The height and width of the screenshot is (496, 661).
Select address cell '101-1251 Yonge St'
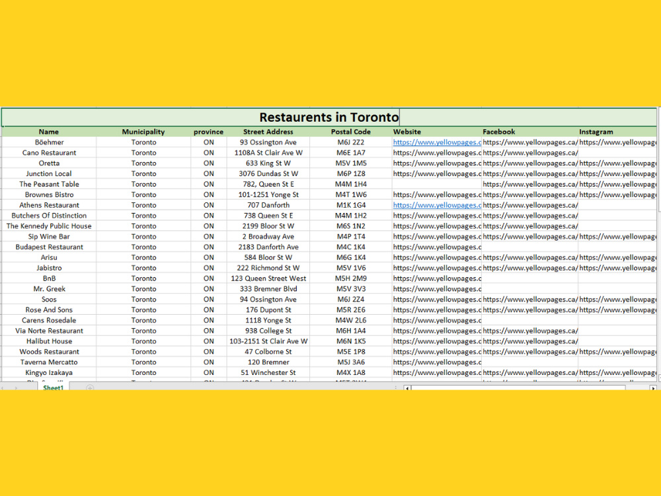click(268, 194)
